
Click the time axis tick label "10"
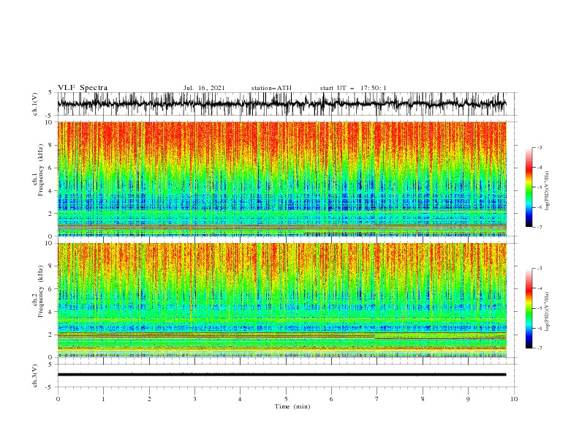pyautogui.click(x=514, y=399)
